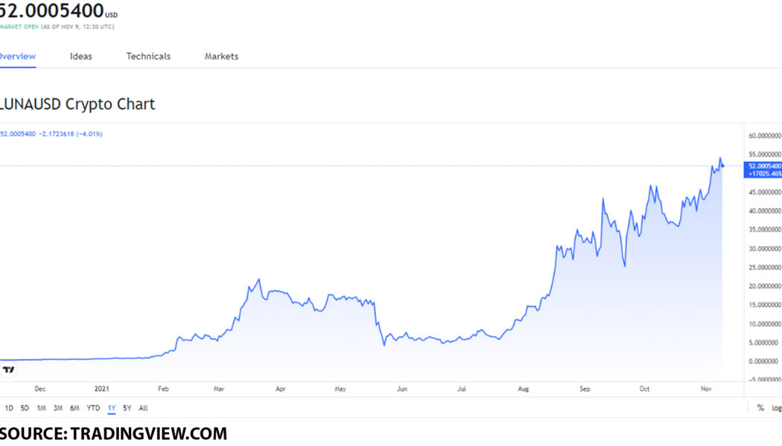Image resolution: width=782 pixels, height=446 pixels.
Task: Select the 3M range from the timeframe bar
Action: coord(58,408)
